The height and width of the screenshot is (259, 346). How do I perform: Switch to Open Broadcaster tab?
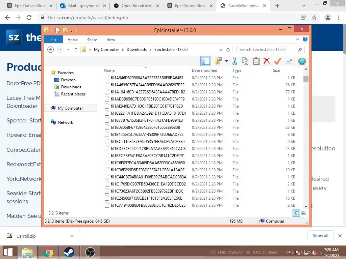[137, 6]
